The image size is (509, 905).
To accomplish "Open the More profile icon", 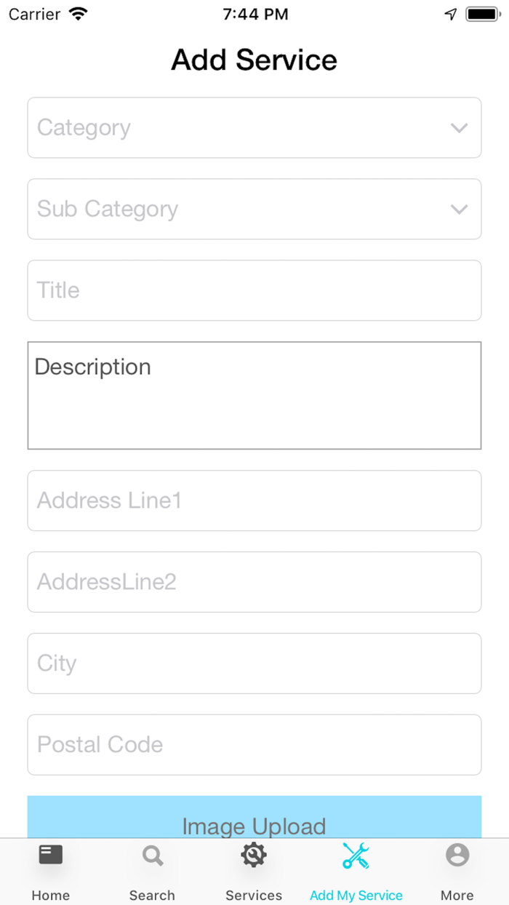I will point(457,855).
